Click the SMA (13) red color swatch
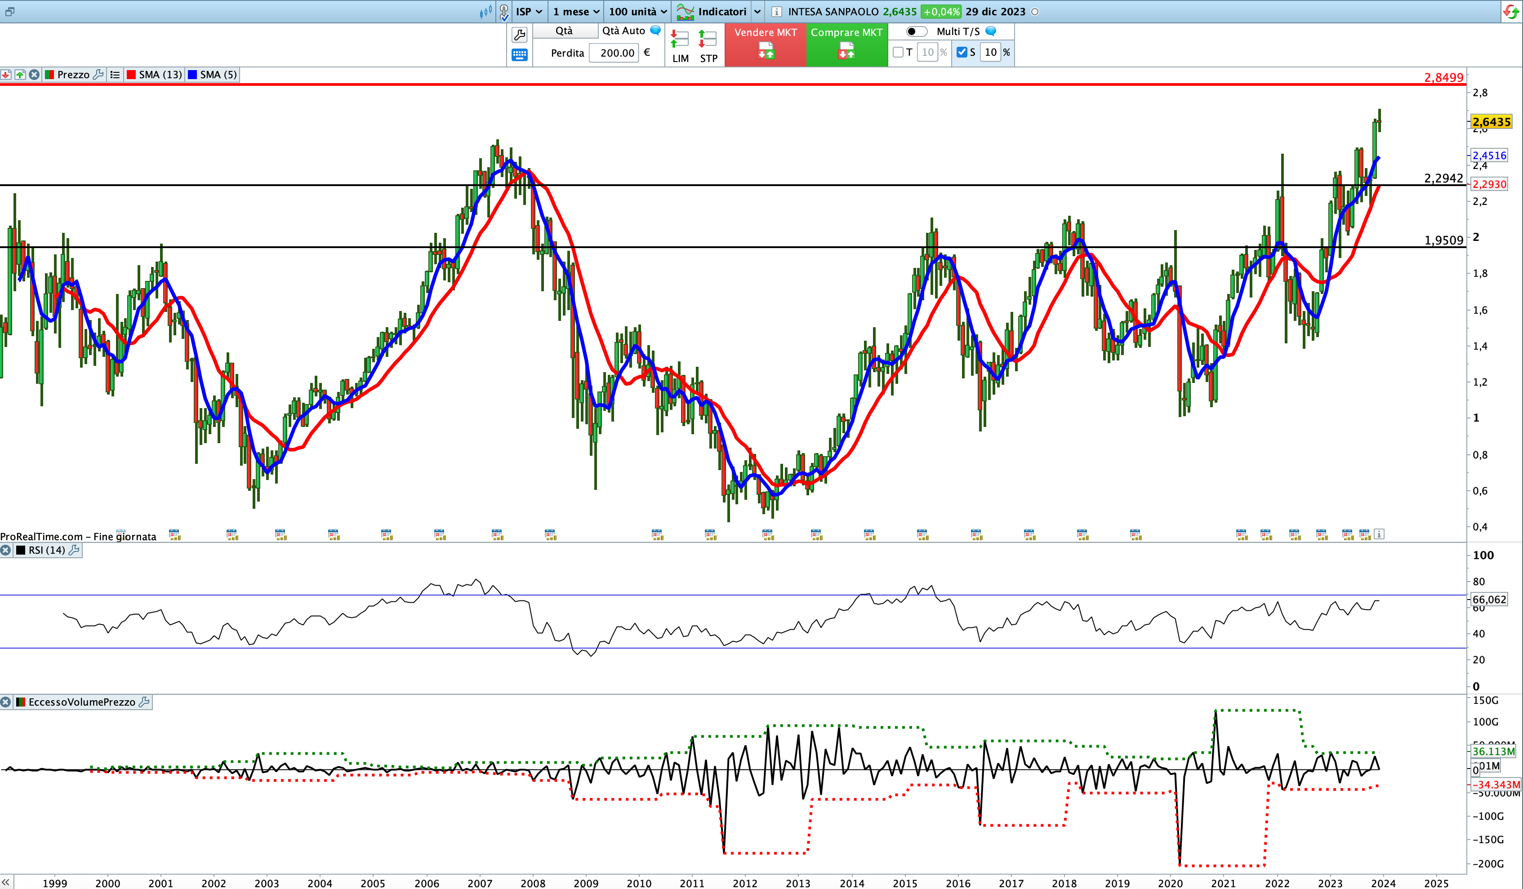This screenshot has width=1523, height=889. 131,75
